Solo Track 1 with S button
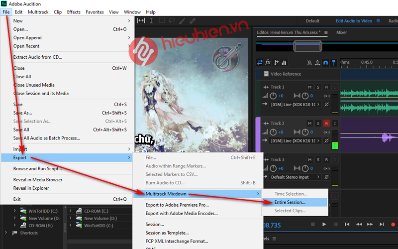Screen dimensions: 398x249 318,87
